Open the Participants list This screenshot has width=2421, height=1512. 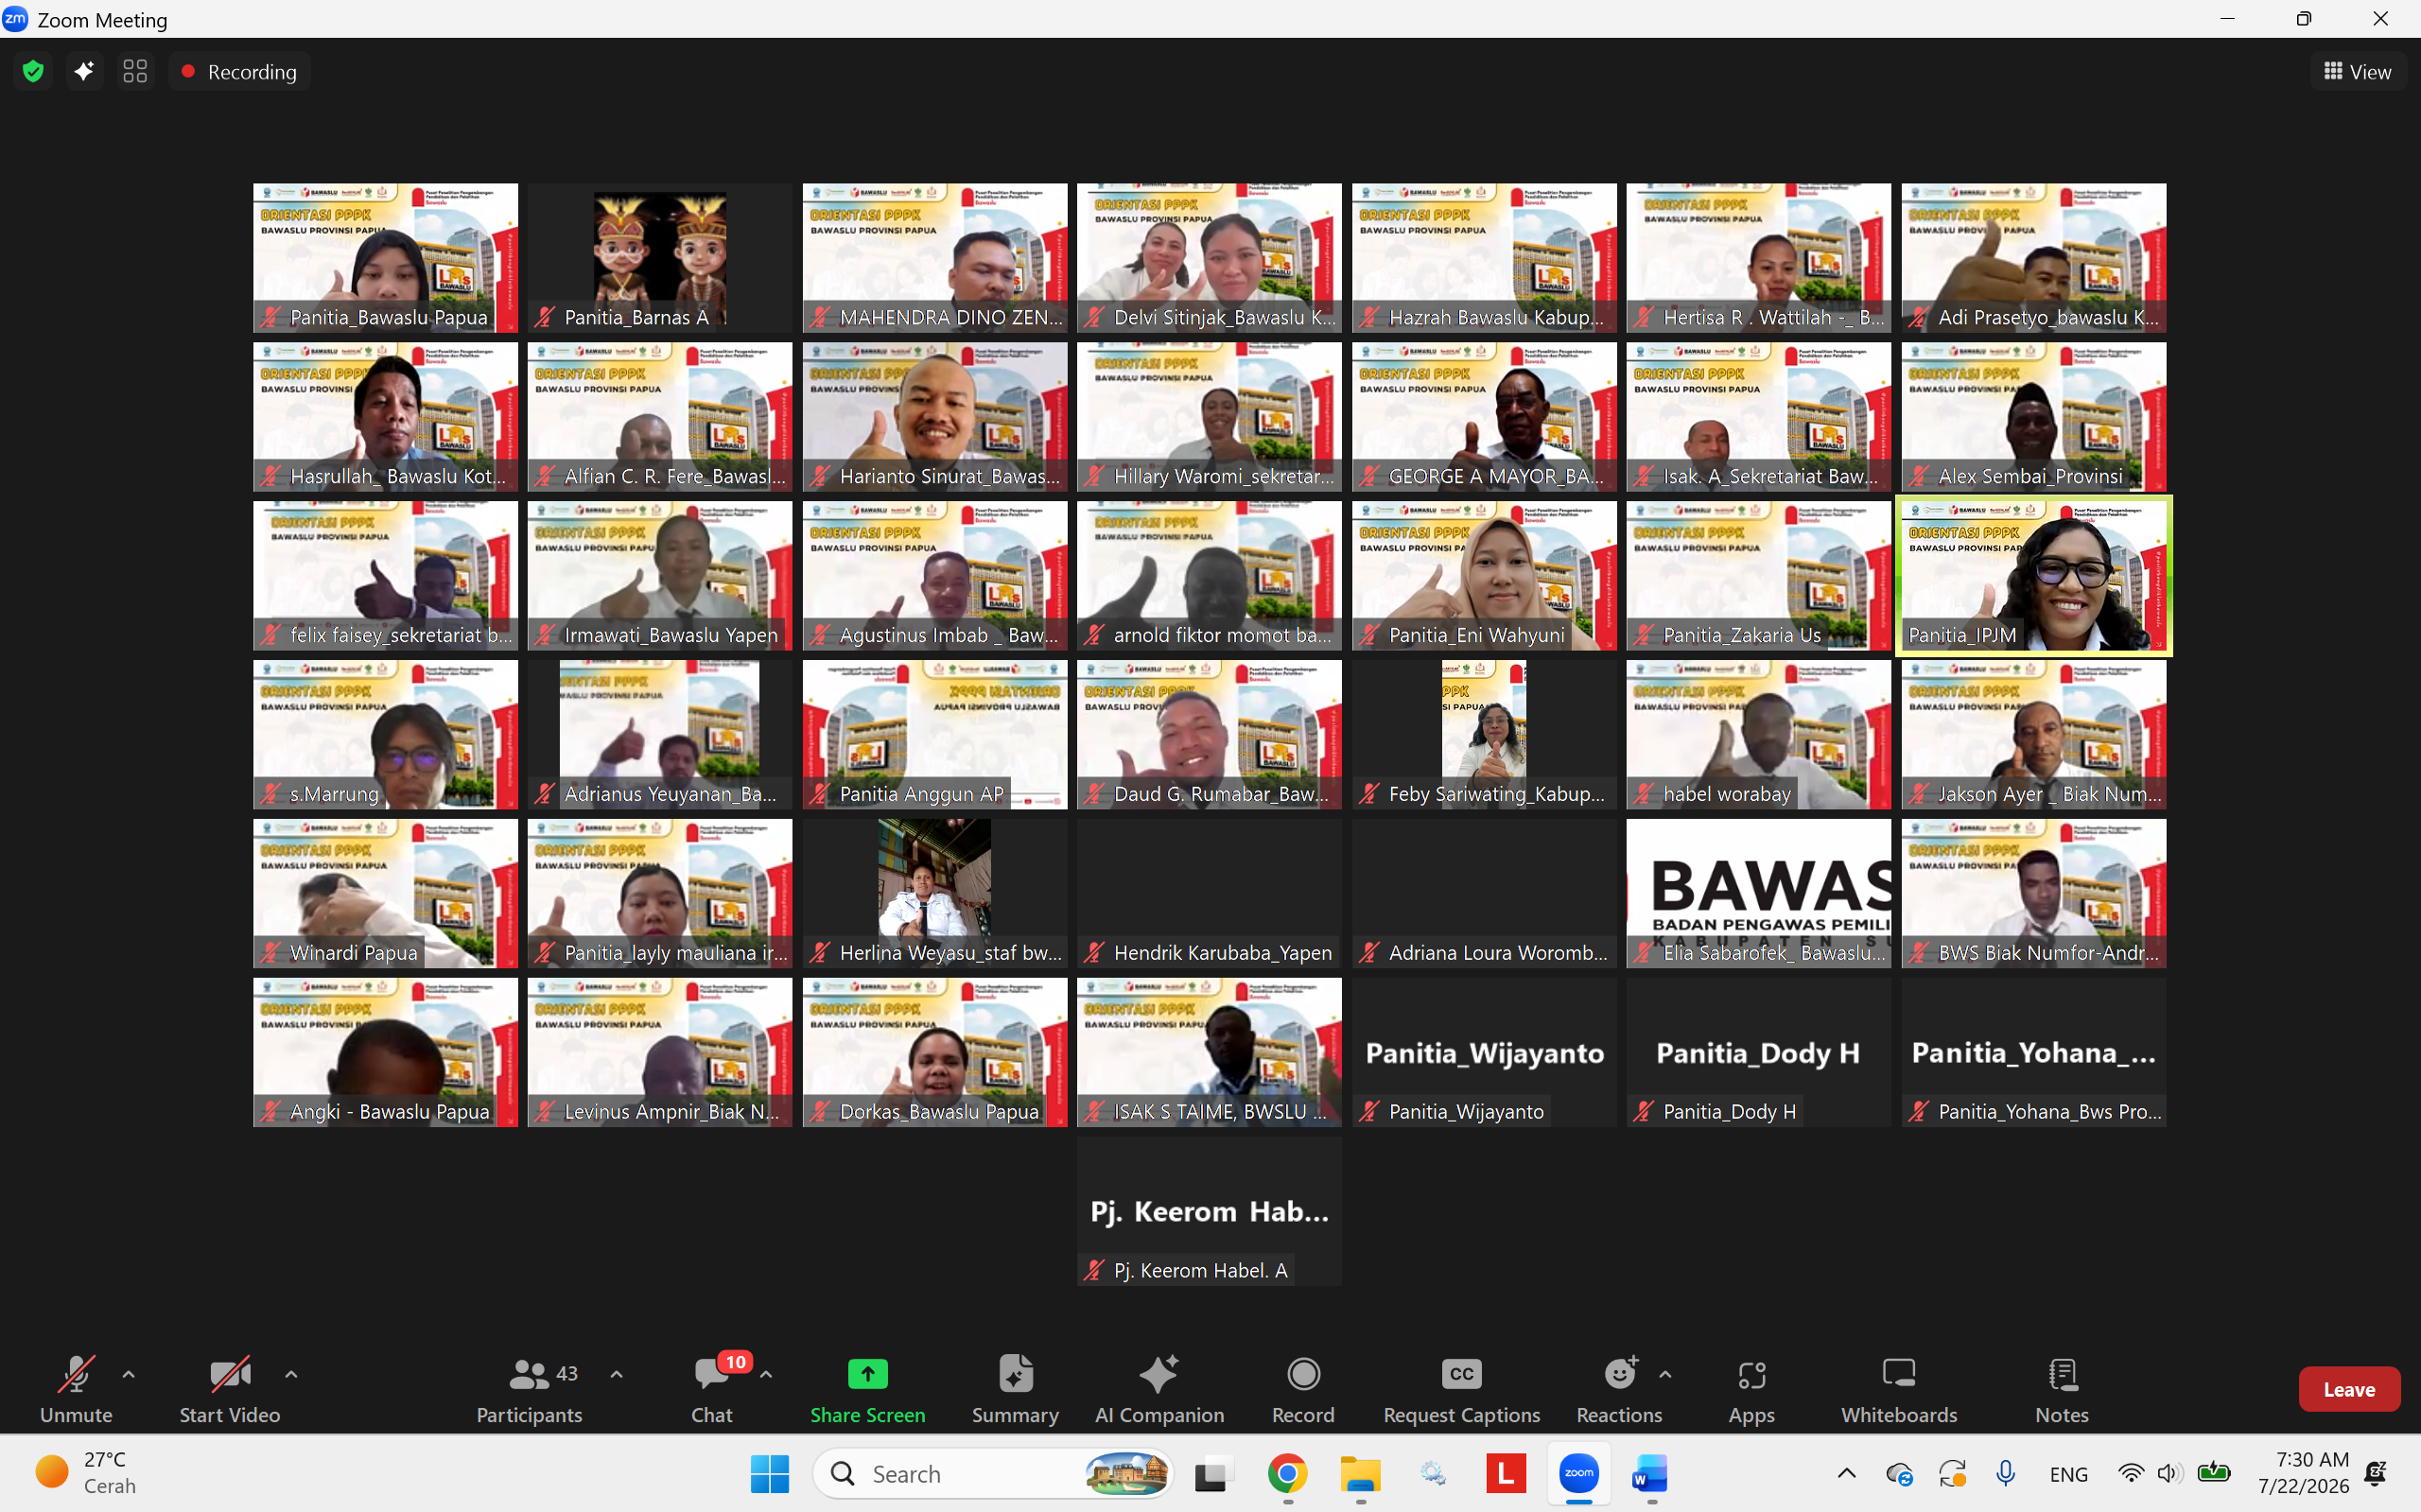tap(530, 1389)
